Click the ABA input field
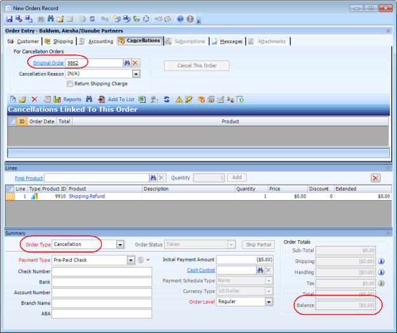Viewport: 397px width, 333px height. tap(102, 314)
